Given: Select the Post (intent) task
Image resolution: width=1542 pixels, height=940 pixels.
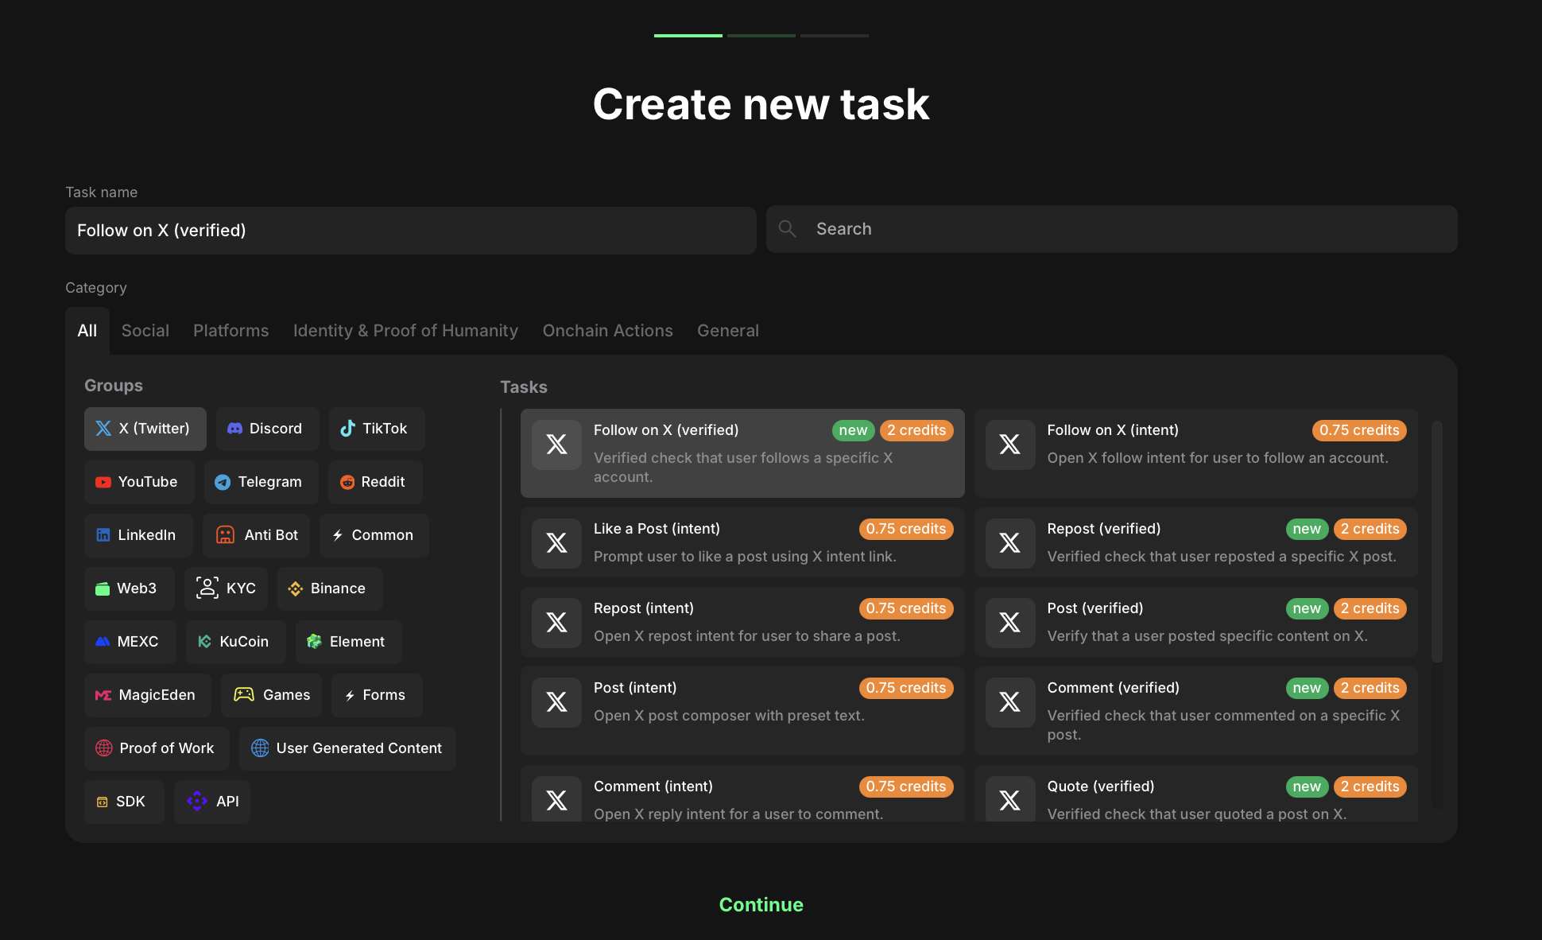Looking at the screenshot, I should tap(742, 711).
